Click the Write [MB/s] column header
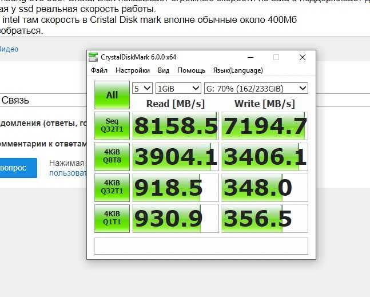This screenshot has width=370, height=297. tap(265, 104)
